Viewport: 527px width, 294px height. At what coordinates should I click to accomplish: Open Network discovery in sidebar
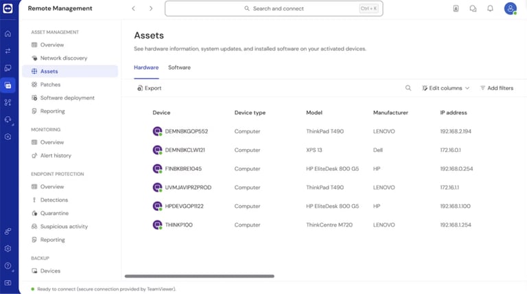[63, 58]
